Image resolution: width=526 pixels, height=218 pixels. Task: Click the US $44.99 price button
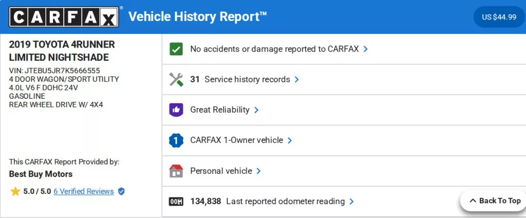[499, 17]
